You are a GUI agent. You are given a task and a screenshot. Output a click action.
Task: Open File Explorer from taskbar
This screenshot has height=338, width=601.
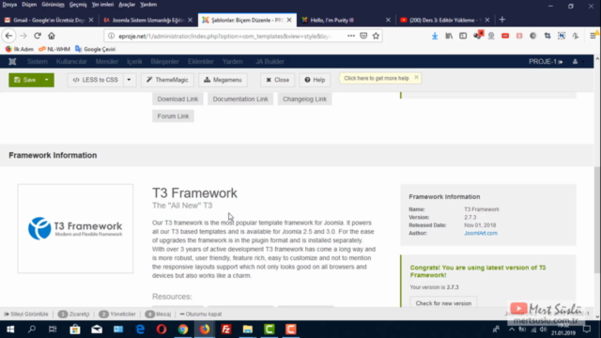[248, 330]
